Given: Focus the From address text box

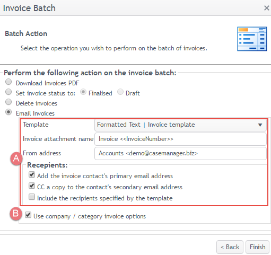Looking at the screenshot, I should (180, 153).
